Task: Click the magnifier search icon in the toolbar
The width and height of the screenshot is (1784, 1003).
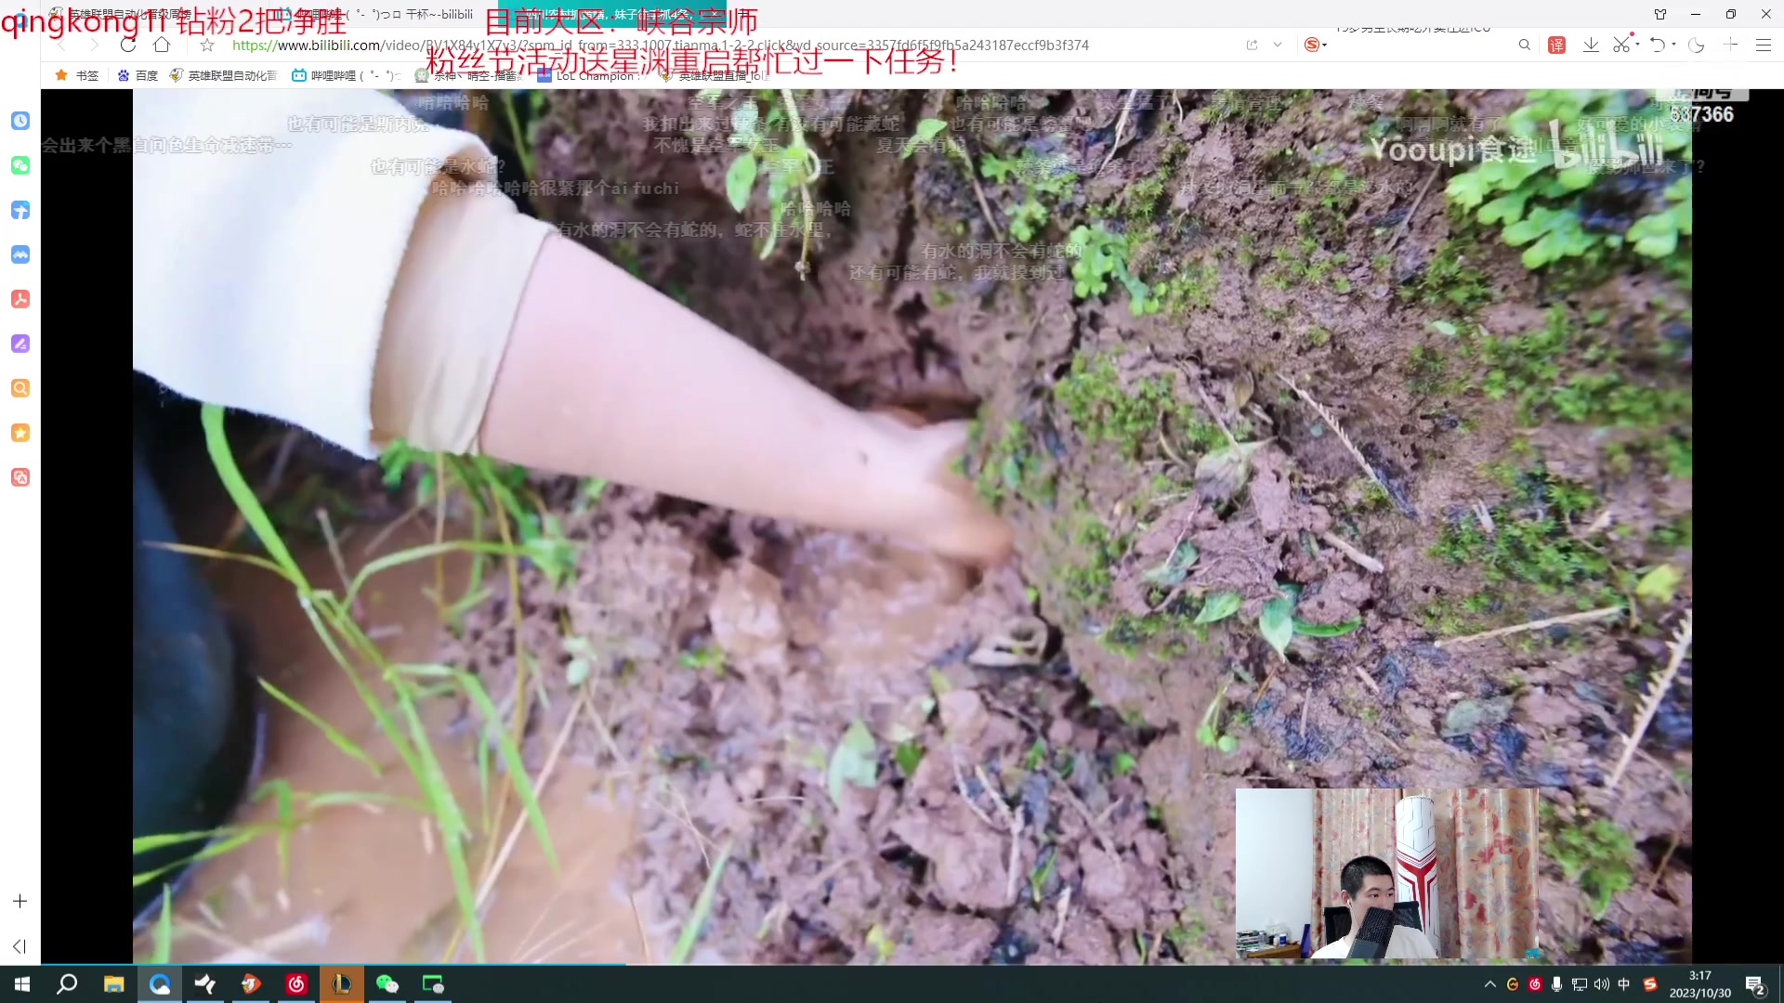Action: point(1524,45)
